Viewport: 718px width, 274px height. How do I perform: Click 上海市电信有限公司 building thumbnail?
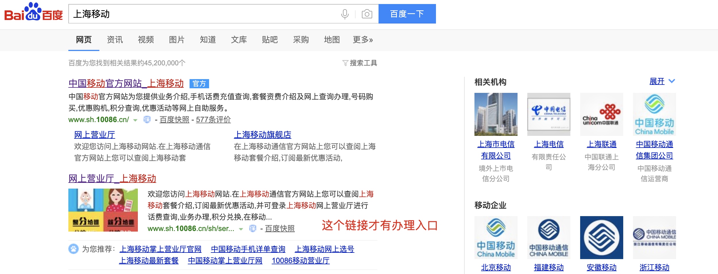click(x=496, y=114)
